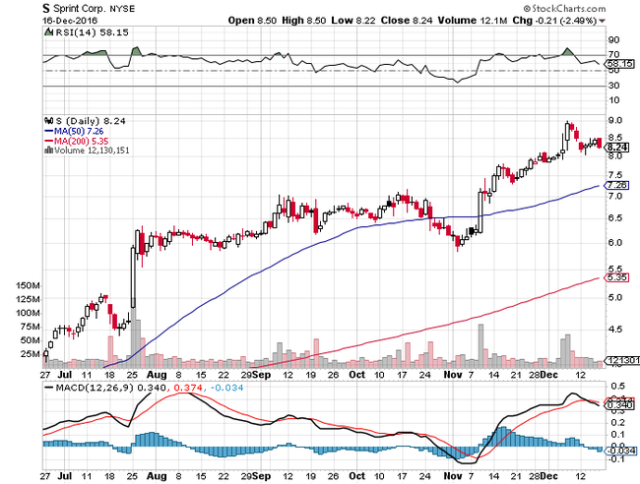This screenshot has width=640, height=484.
Task: Select the blue MA(50) line swatch in legend
Action: click(x=48, y=131)
